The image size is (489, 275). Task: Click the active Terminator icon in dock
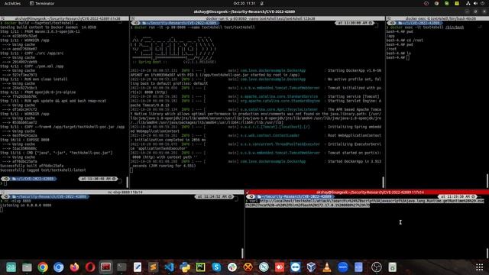[105, 267]
